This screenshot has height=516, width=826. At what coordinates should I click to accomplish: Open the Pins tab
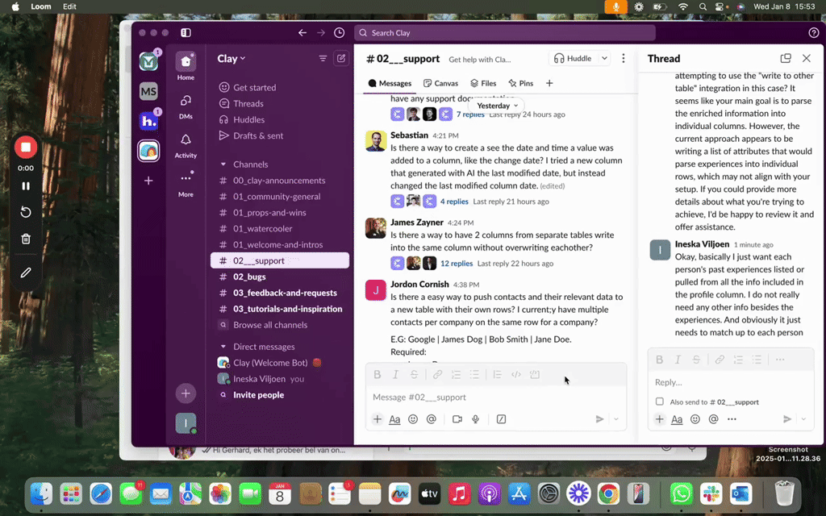[520, 83]
